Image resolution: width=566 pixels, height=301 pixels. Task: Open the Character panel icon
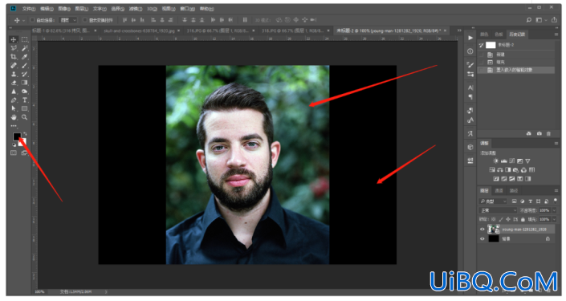[x=470, y=87]
